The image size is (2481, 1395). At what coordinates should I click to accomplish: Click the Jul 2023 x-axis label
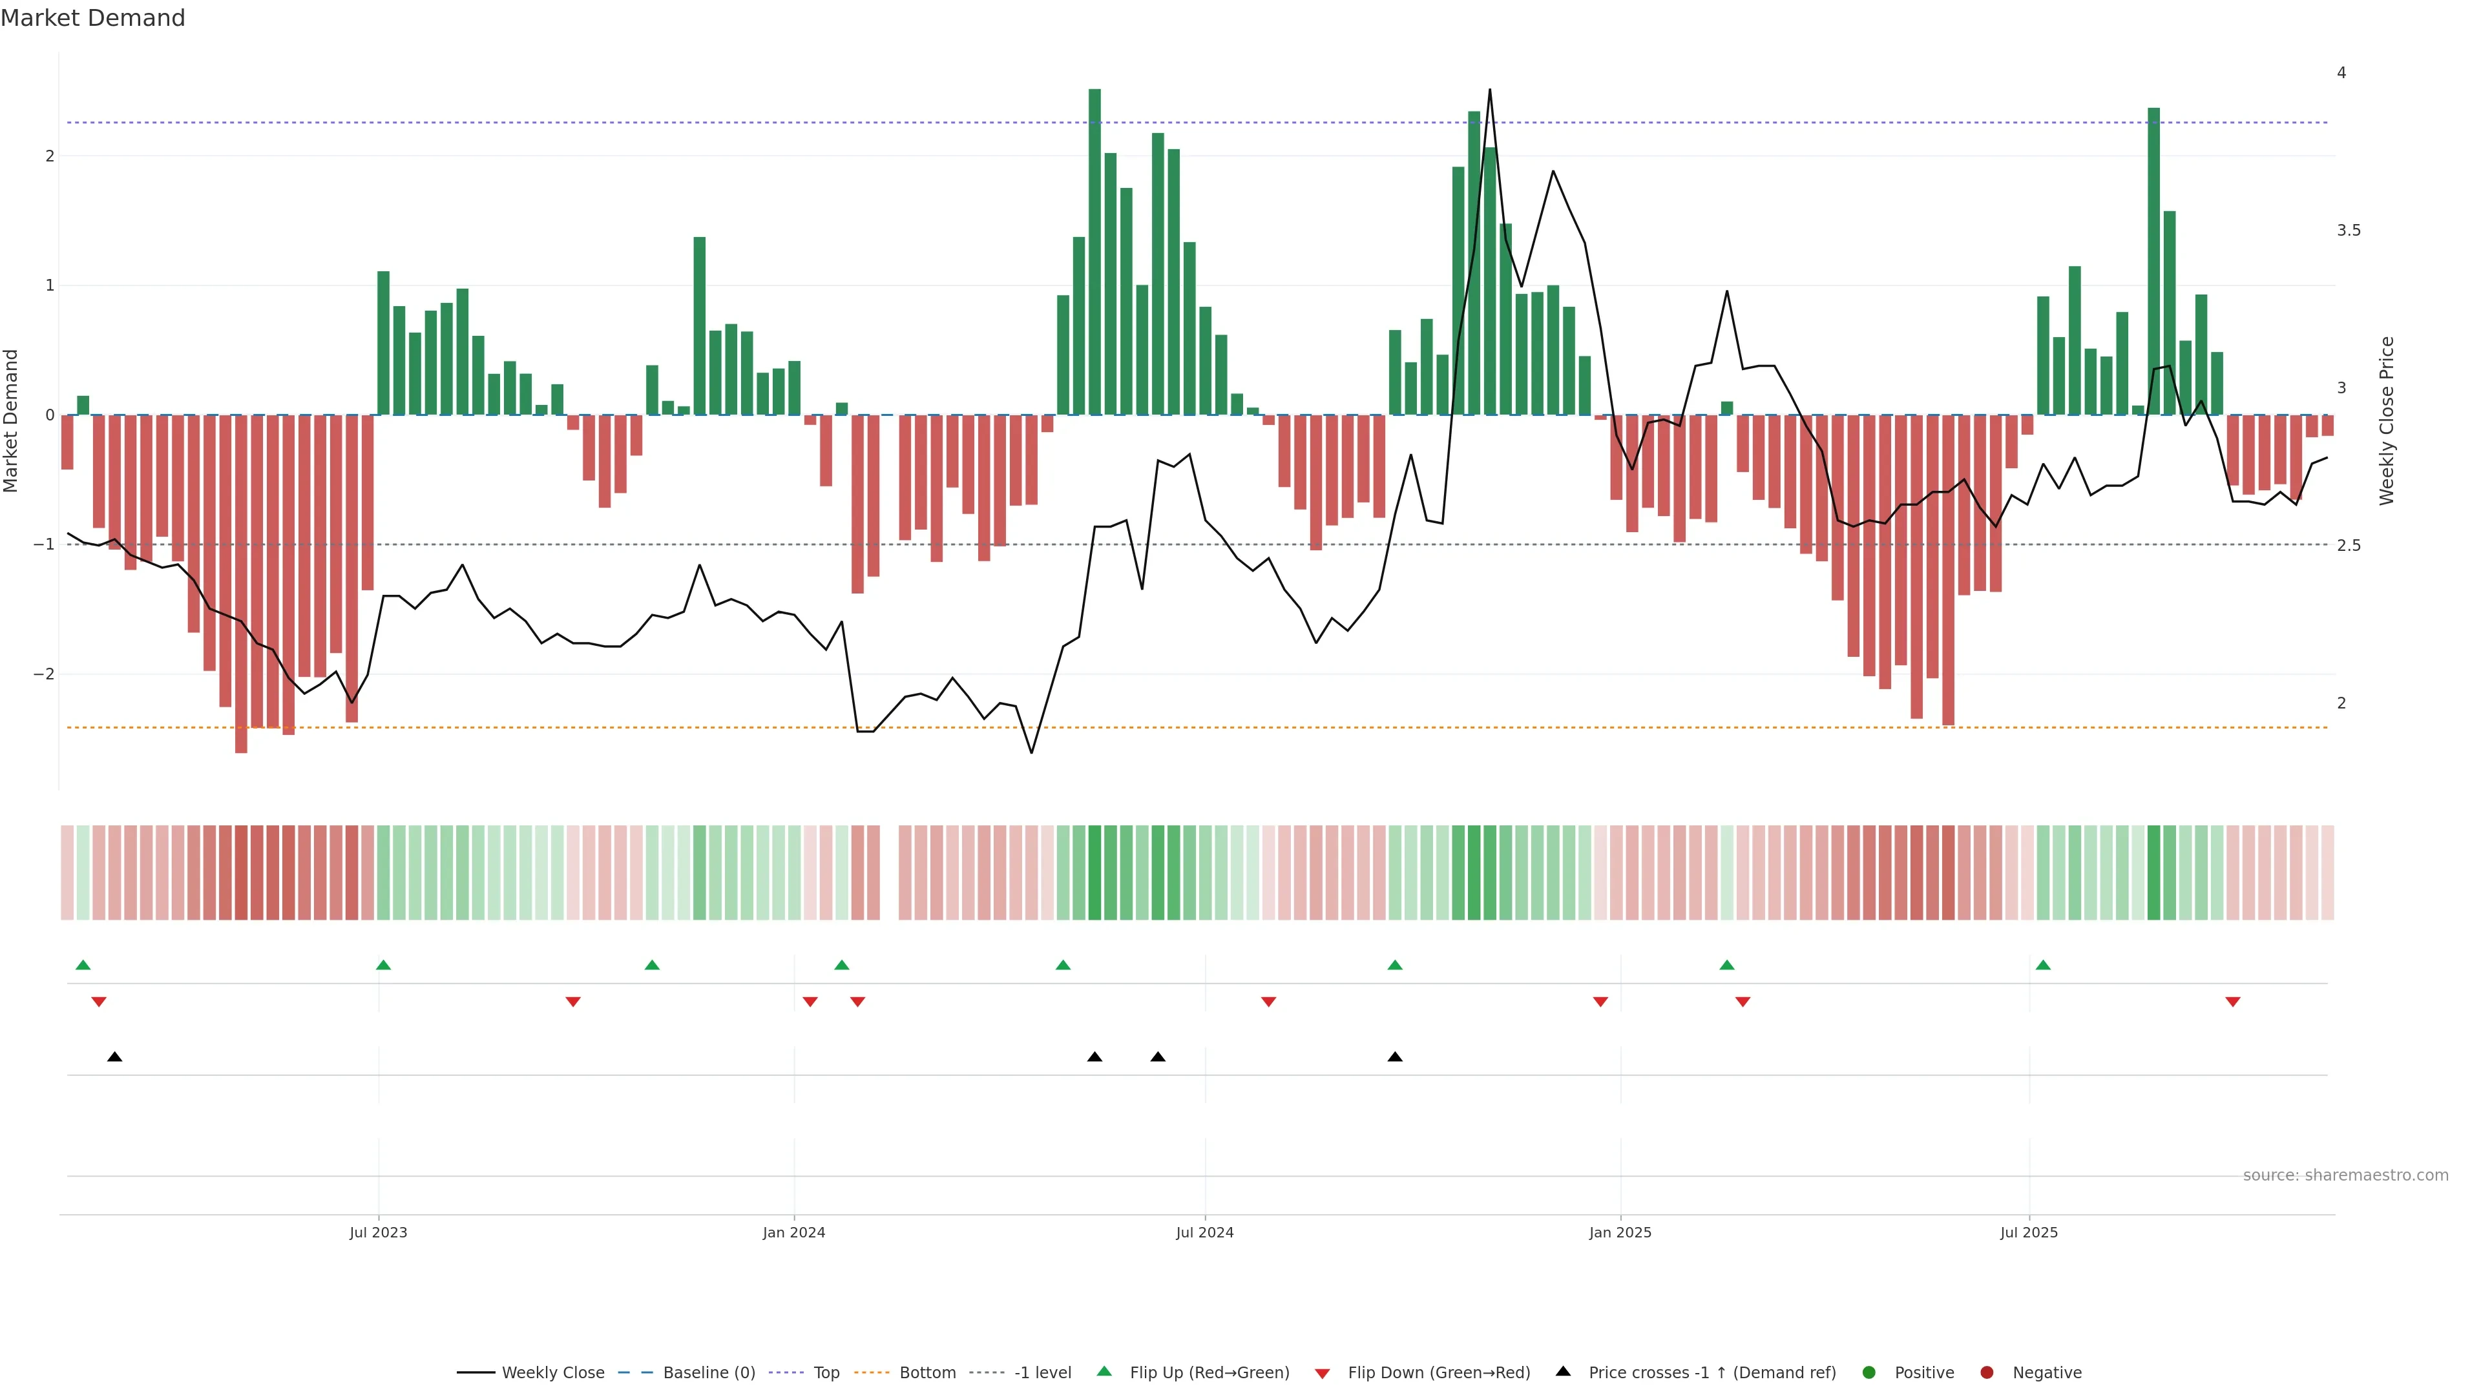[377, 1232]
